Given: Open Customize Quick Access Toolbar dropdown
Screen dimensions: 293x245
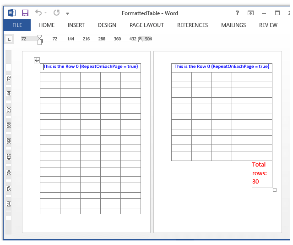Looking at the screenshot, I should [67, 13].
